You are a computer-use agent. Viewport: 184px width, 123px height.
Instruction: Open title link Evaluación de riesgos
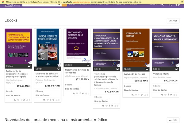point(134,74)
